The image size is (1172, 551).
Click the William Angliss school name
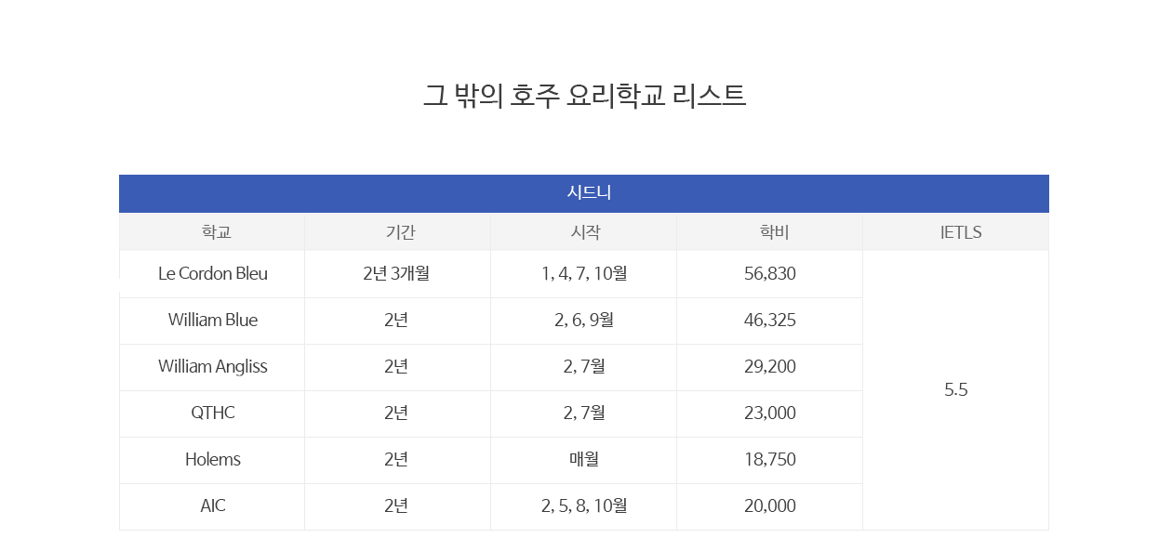213,367
